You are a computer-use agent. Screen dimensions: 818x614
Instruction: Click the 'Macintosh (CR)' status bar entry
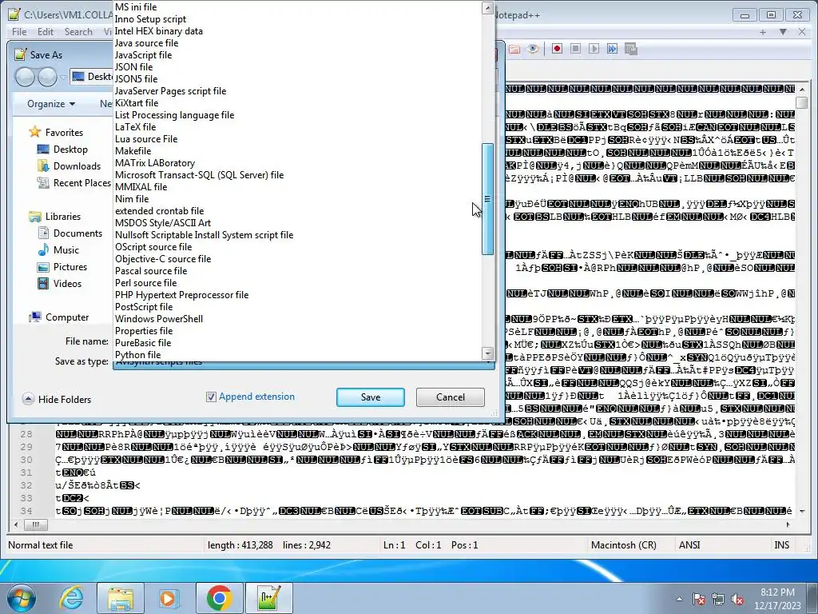623,545
